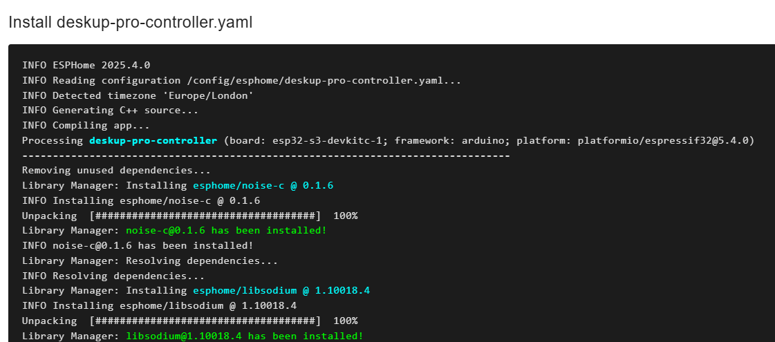Image resolution: width=775 pixels, height=342 pixels.
Task: Click 'INFO Installing esphome/libsodium @ 1.10018.4' line
Action: pyautogui.click(x=159, y=306)
